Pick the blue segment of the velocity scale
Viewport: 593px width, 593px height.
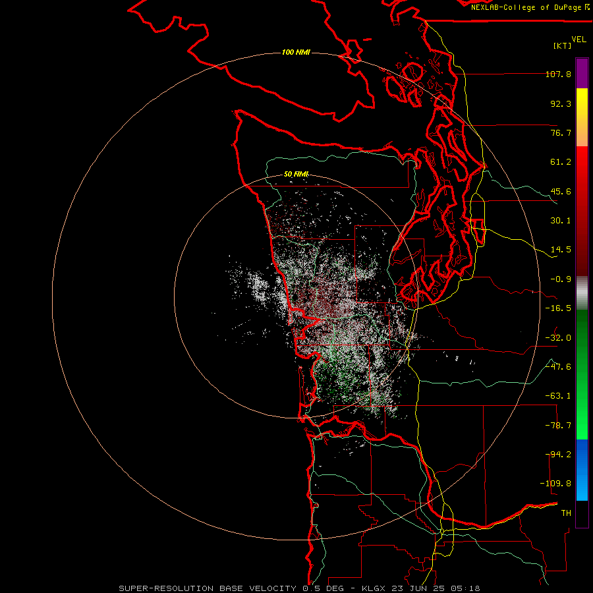582,470
